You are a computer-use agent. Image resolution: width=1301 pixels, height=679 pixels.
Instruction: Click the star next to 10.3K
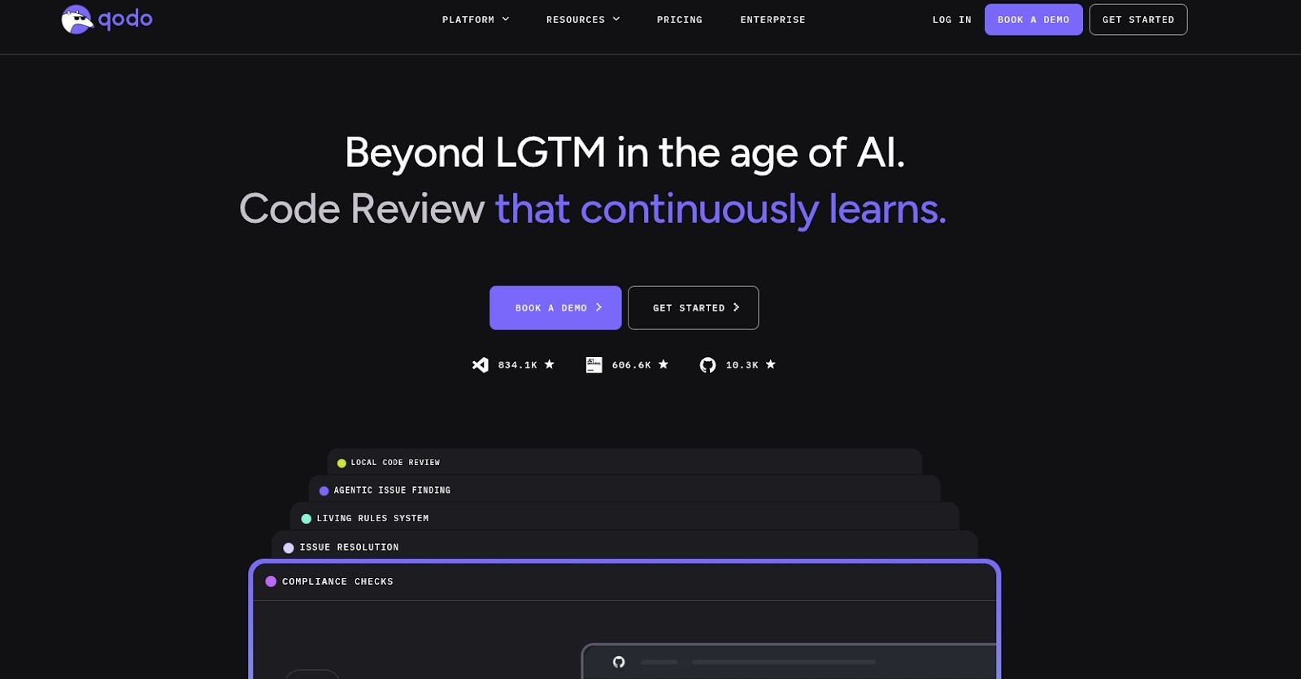point(771,364)
